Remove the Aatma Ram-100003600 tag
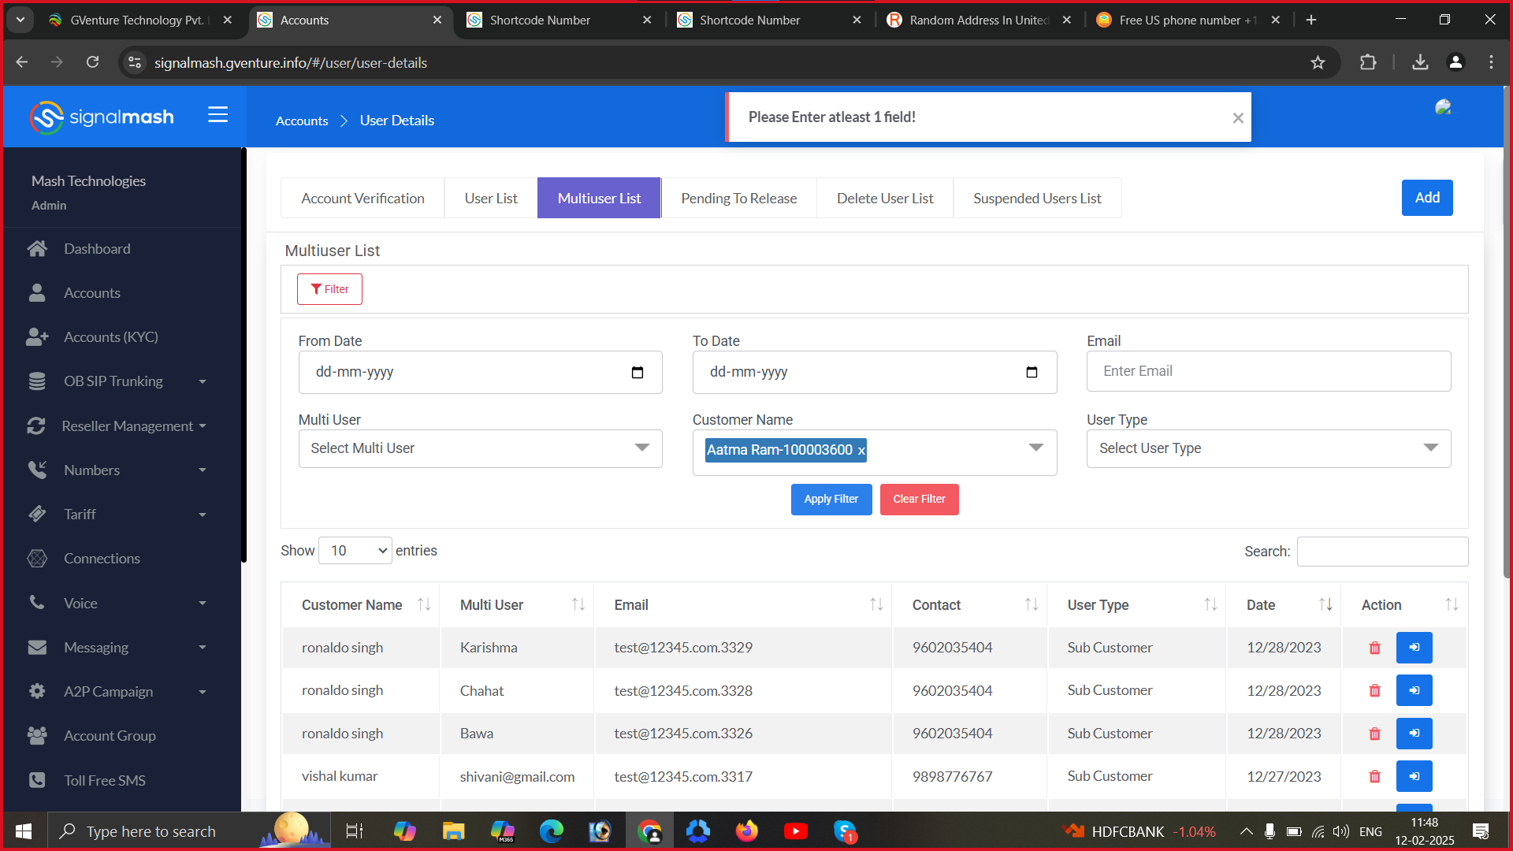The image size is (1513, 851). click(861, 451)
